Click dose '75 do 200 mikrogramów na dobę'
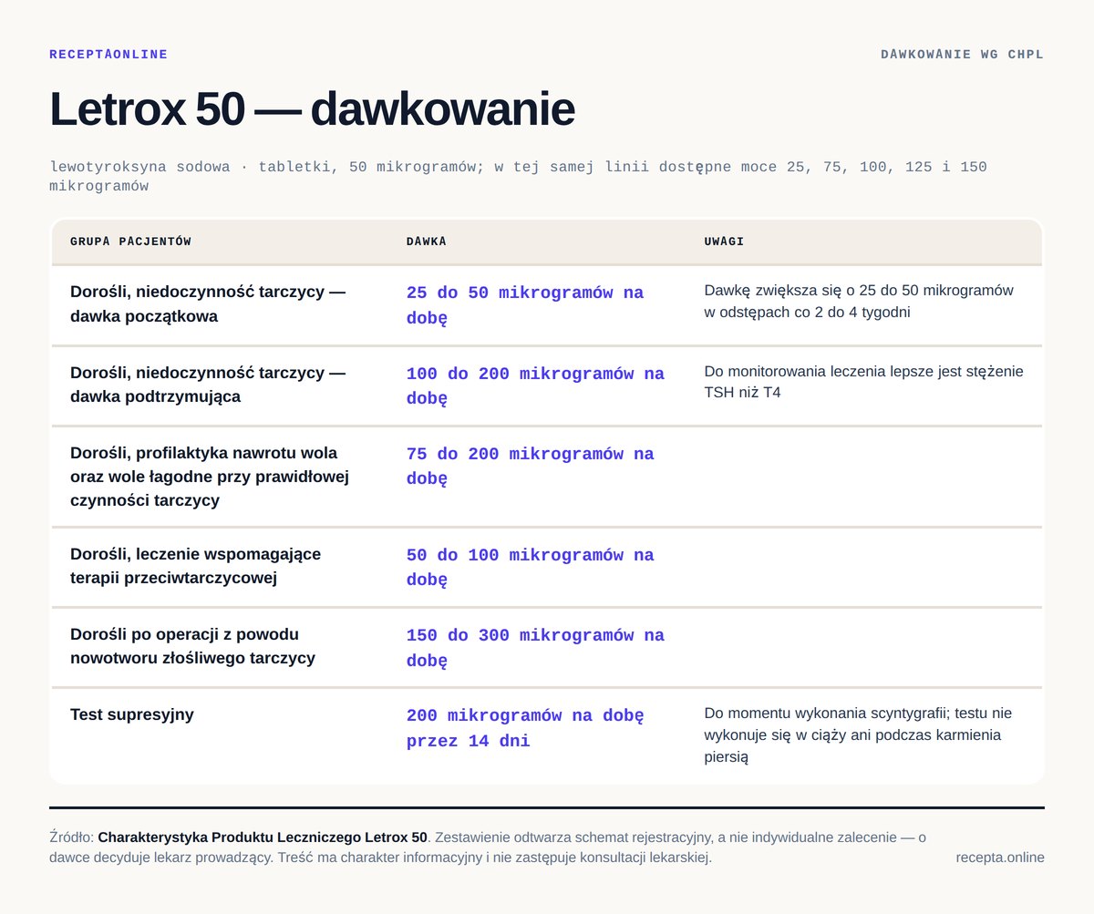The height and width of the screenshot is (914, 1094). [531, 466]
